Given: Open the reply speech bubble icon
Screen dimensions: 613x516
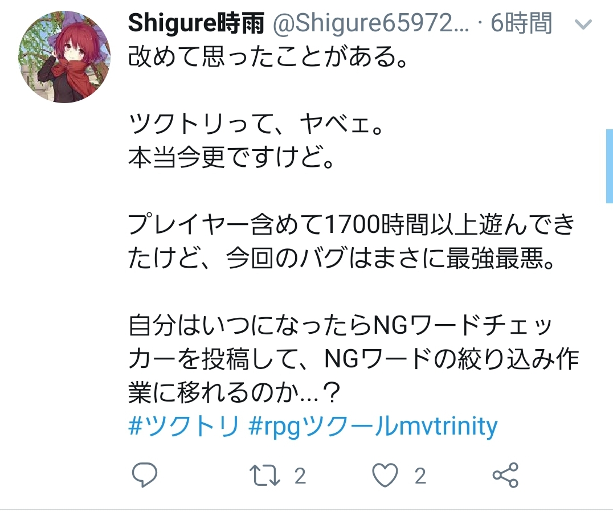Looking at the screenshot, I should tap(144, 475).
